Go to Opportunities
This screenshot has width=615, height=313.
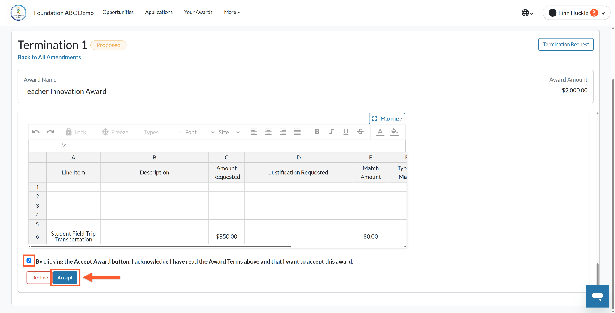point(118,12)
